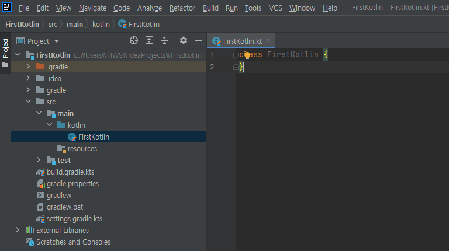Expand the .gradle folder

(x=28, y=67)
